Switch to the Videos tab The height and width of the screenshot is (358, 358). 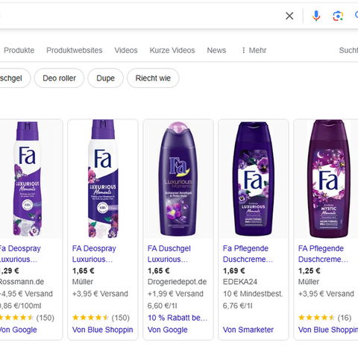pyautogui.click(x=126, y=50)
